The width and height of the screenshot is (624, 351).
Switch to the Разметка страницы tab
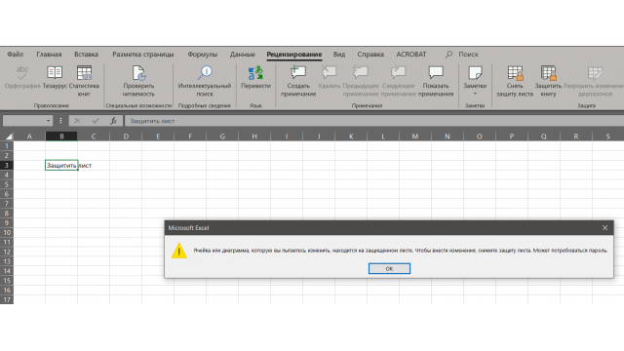143,55
